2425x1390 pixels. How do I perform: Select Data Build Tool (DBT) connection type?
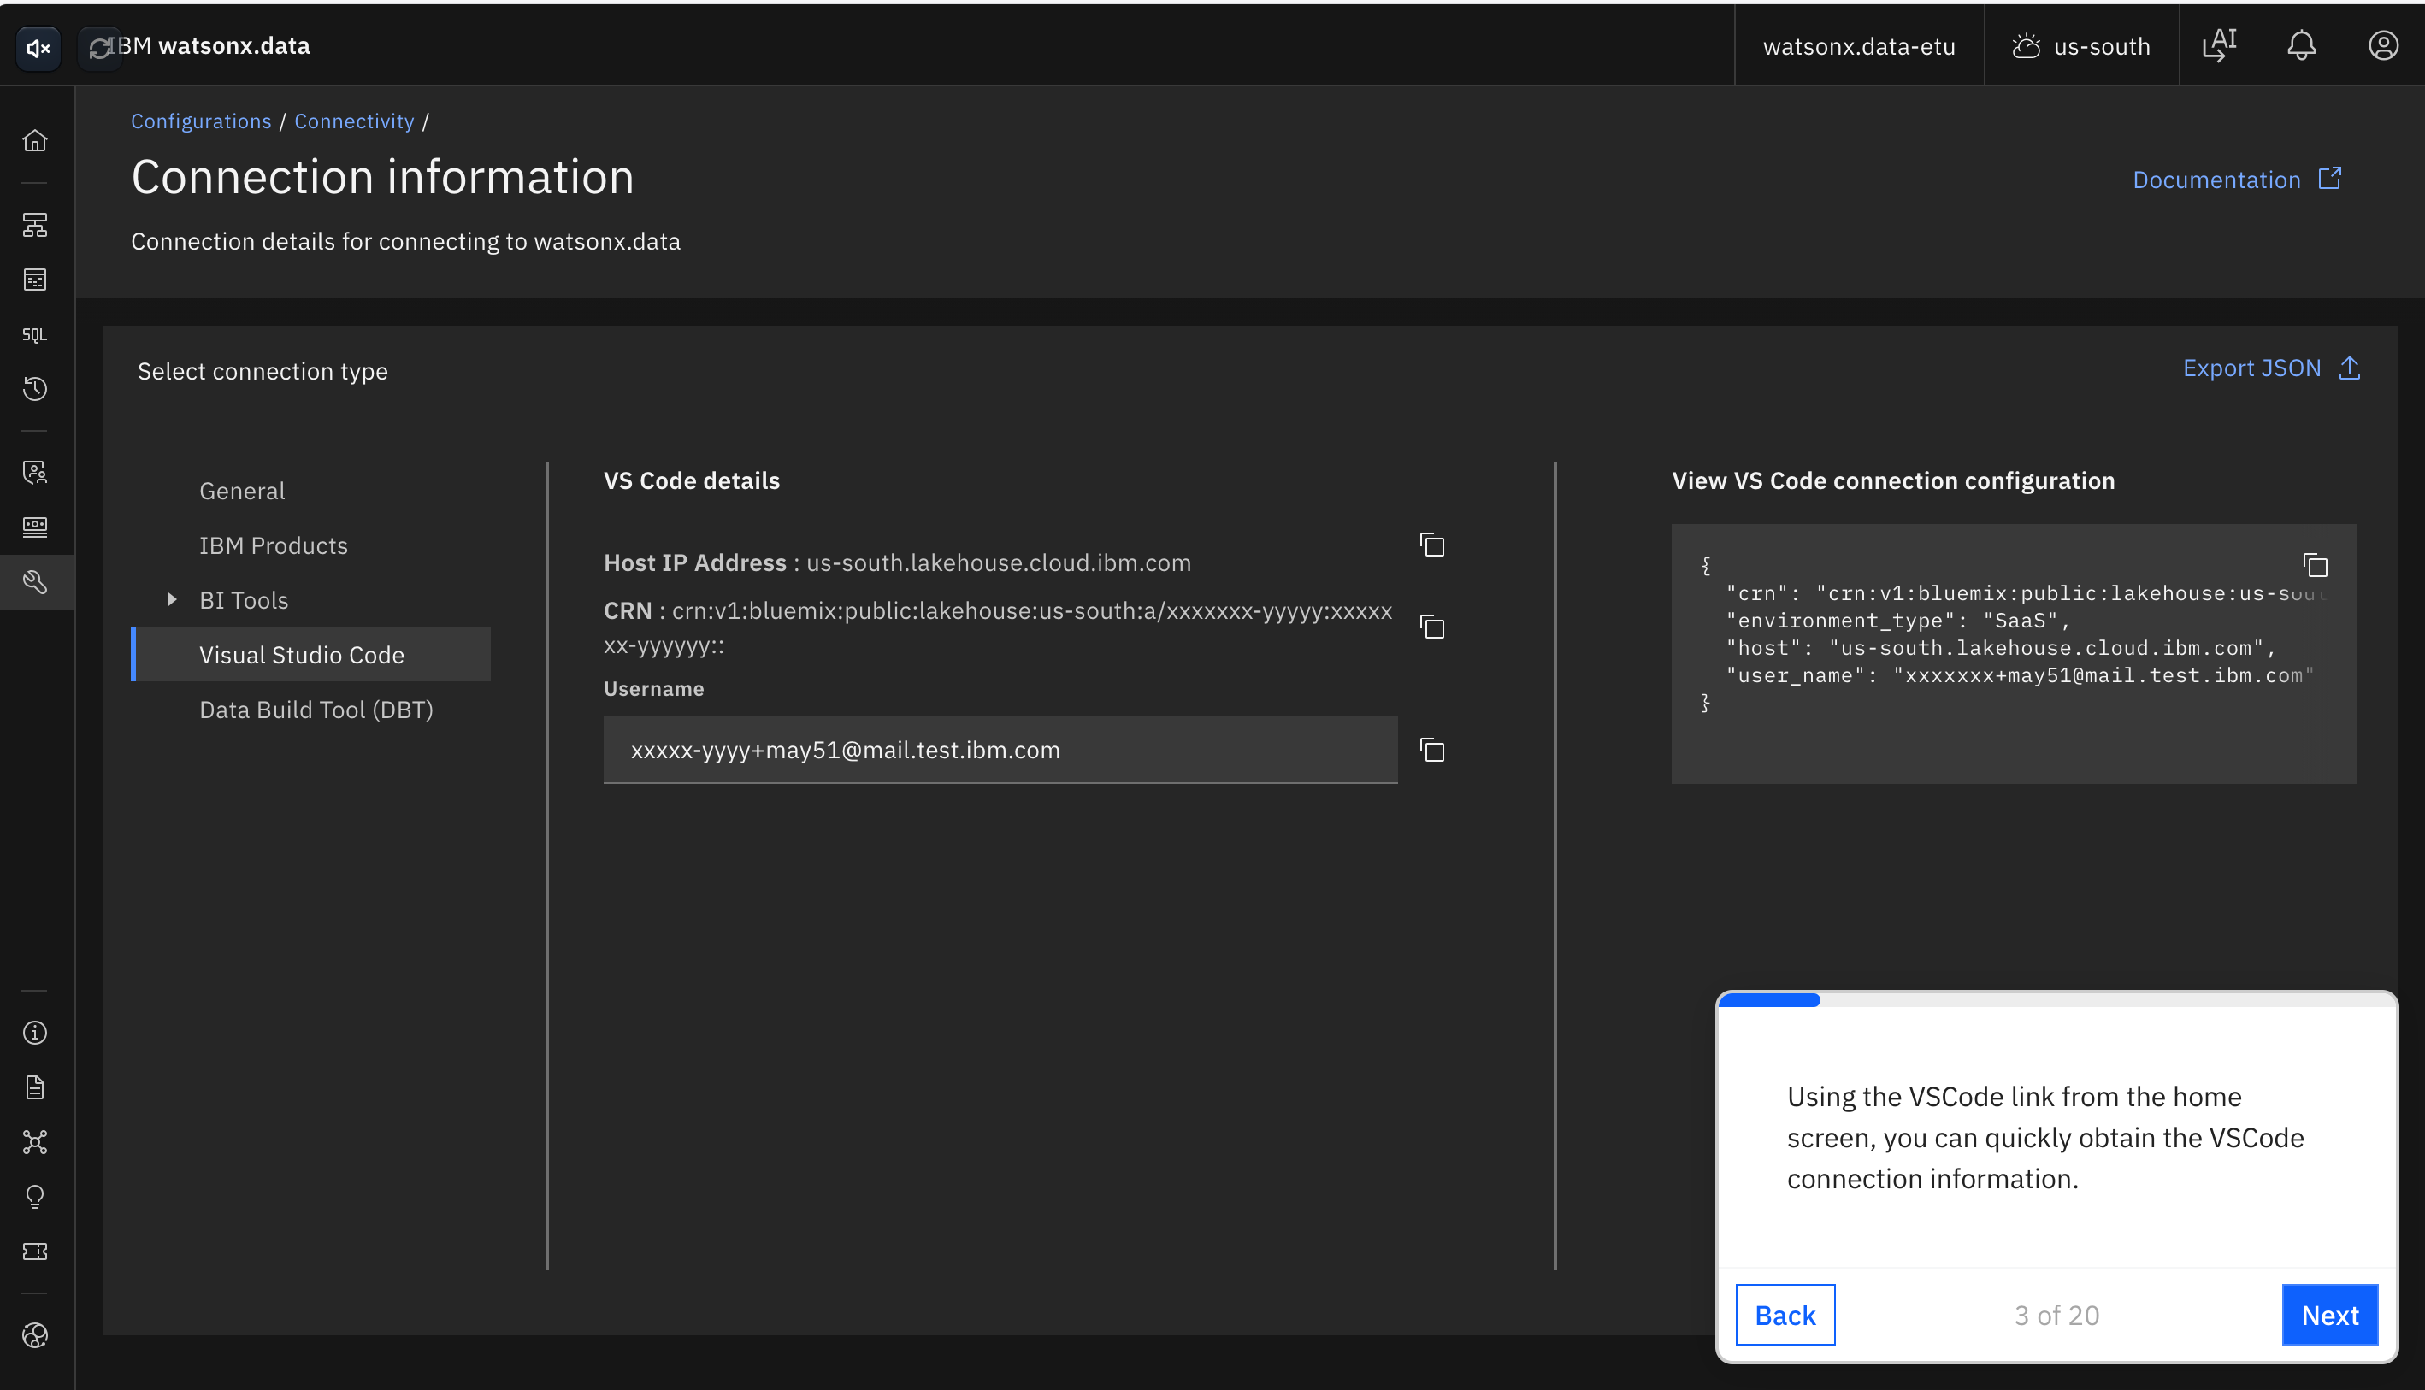pos(316,710)
